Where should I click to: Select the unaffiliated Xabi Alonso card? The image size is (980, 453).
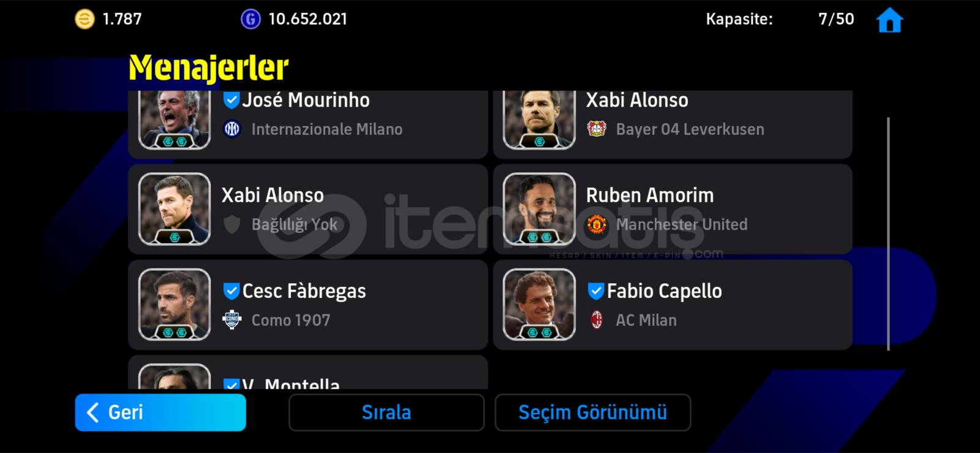coord(308,209)
